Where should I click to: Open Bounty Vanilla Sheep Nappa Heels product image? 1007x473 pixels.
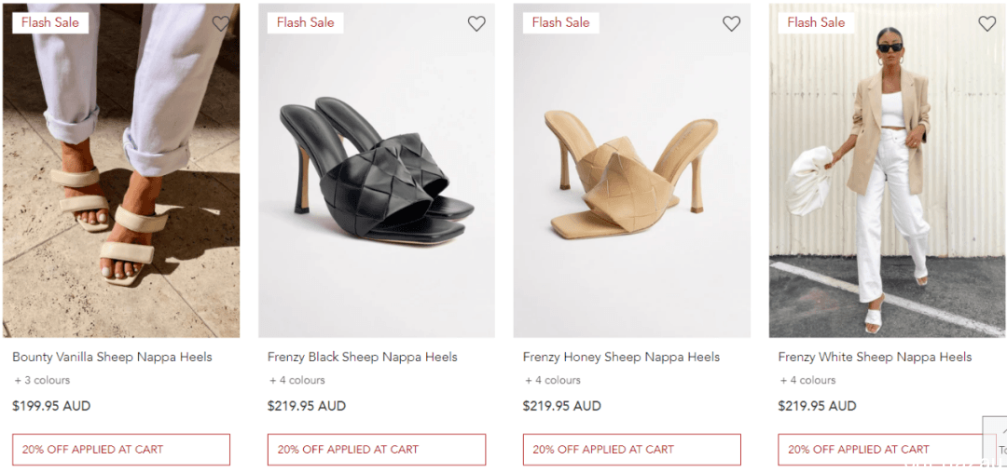121,170
